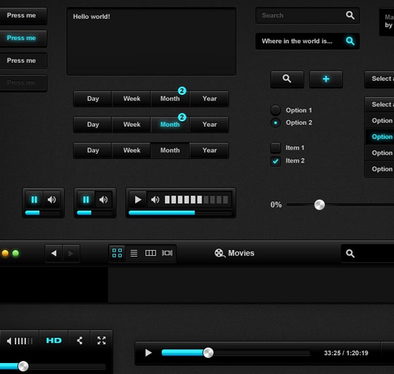Click the magnifier search icon button
Viewport: 394px width, 374px height.
tap(287, 79)
